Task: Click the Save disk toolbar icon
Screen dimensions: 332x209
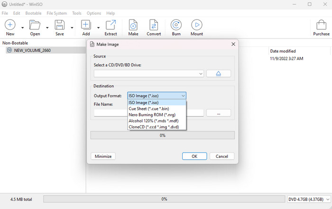Action: (x=59, y=25)
